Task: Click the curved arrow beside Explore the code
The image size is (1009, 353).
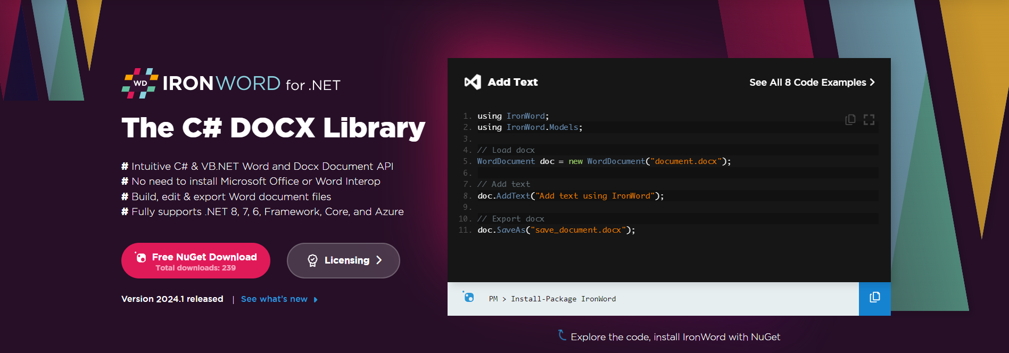Action: (562, 335)
